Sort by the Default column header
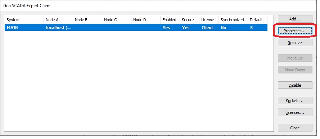Screen dimensions: 320x139 [258, 20]
